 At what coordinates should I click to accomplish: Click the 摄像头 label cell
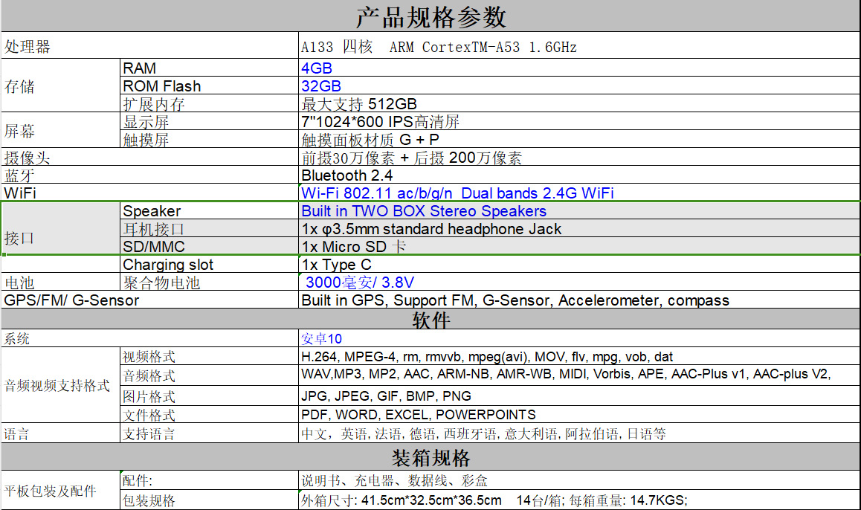pos(149,156)
